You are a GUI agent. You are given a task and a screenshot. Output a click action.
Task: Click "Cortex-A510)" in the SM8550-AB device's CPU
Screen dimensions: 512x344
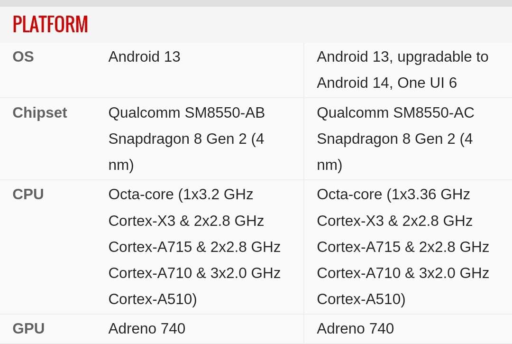152,299
